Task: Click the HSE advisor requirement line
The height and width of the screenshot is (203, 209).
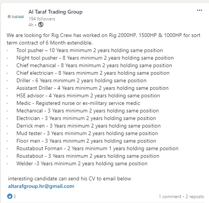Action: pos(88,95)
